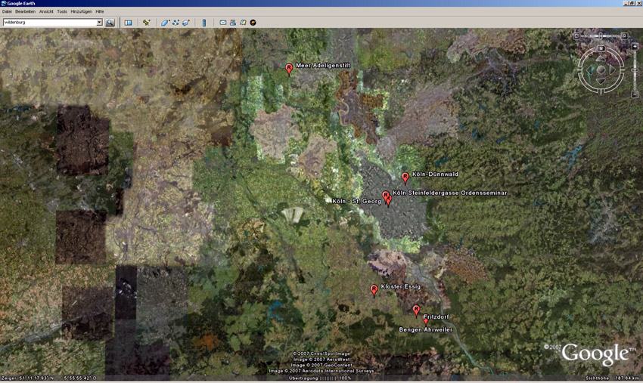Click the search field containing wildenburg
Screen dimensions: 643x383
(50, 23)
